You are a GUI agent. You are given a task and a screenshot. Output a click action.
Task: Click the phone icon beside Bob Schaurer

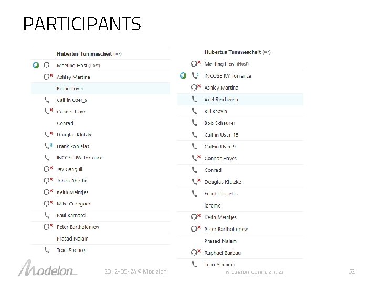click(195, 123)
